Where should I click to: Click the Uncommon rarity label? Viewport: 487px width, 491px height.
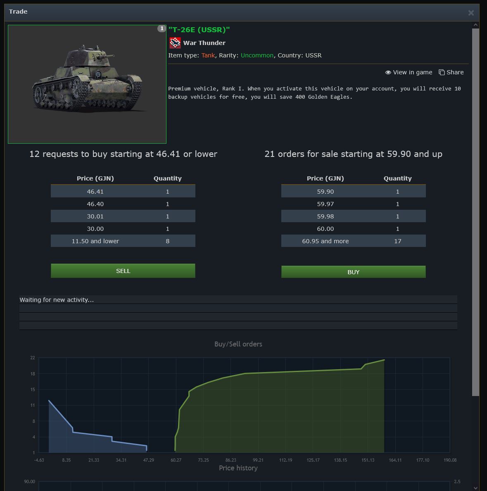257,55
